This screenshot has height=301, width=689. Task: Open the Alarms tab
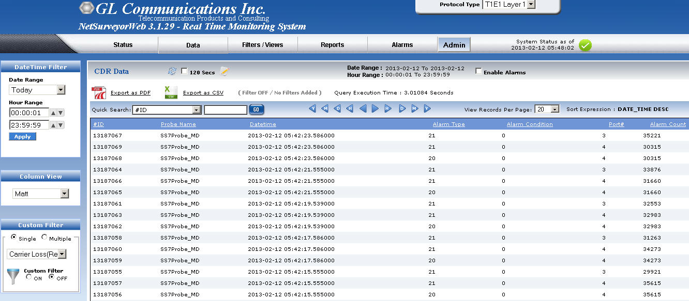point(402,45)
